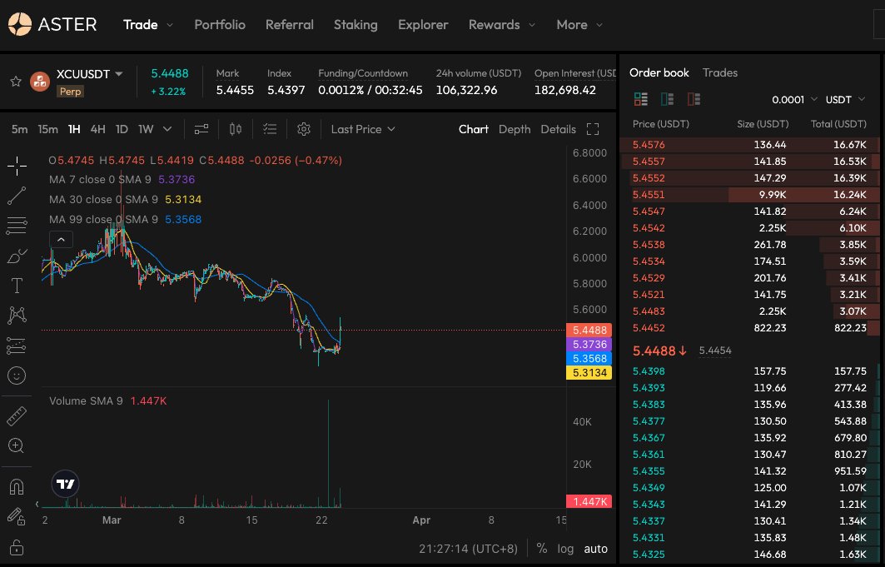
Task: Click the TradingView logo on the chart
Action: tap(66, 484)
